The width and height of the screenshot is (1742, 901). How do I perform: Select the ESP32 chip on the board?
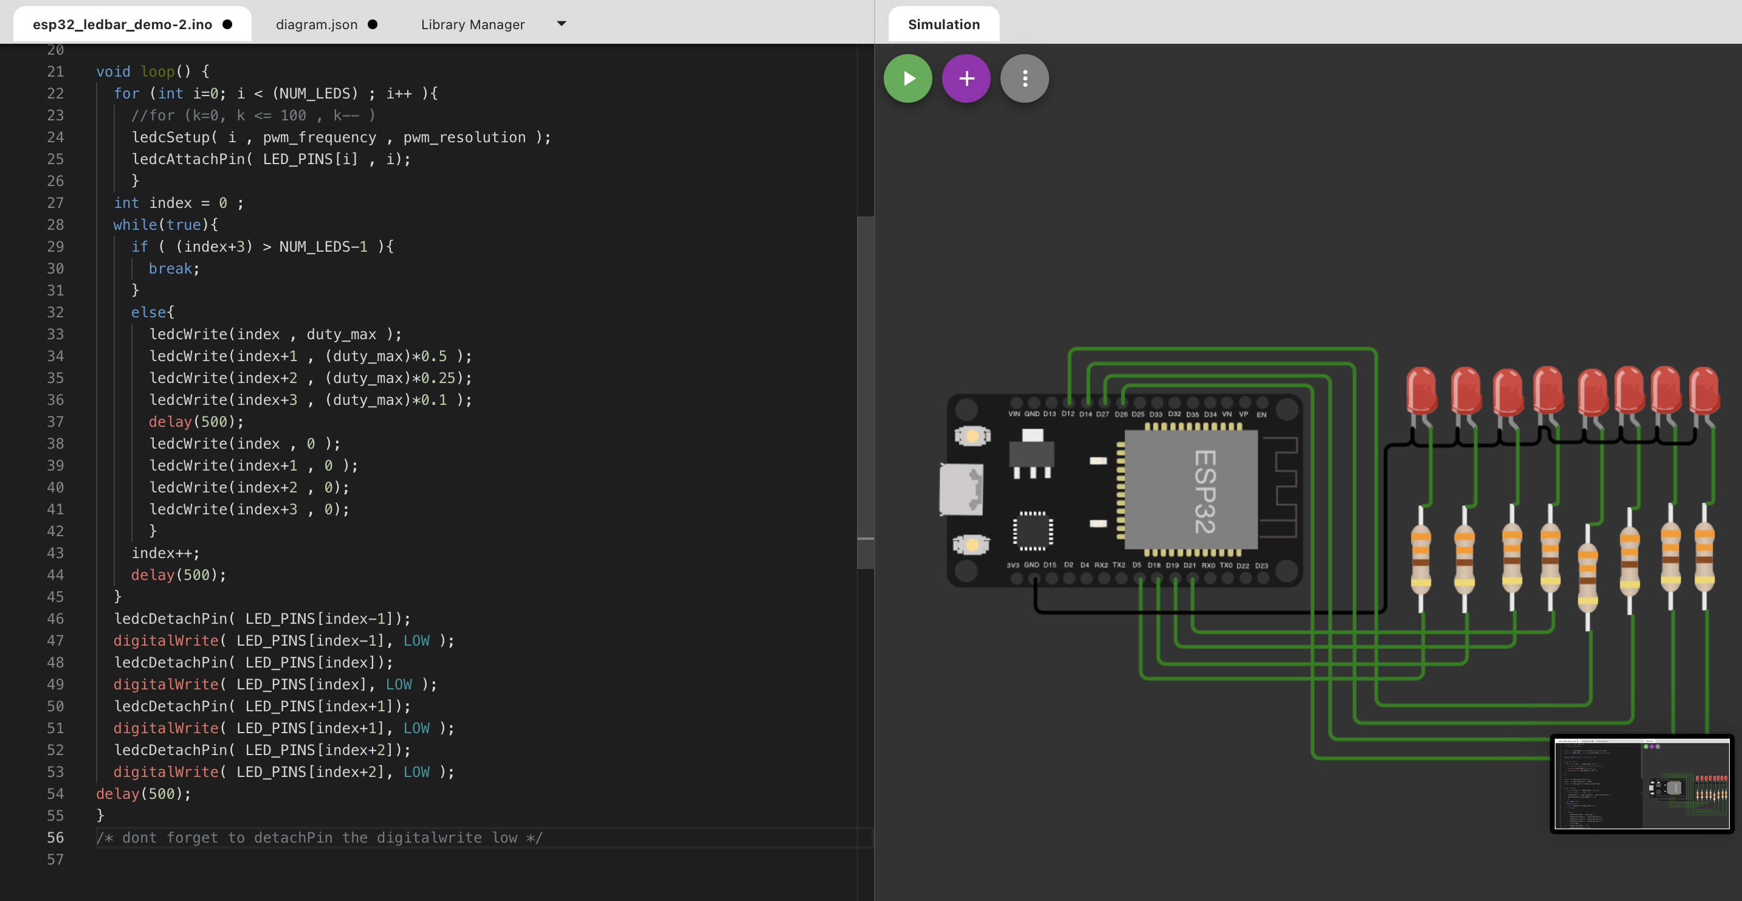1190,490
